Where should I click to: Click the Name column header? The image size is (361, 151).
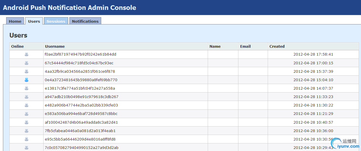[223, 46]
